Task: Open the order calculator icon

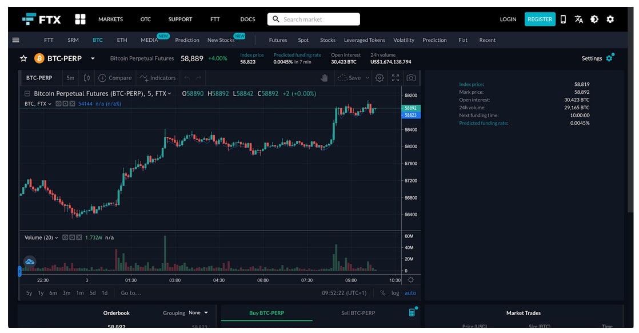Action: (x=412, y=312)
